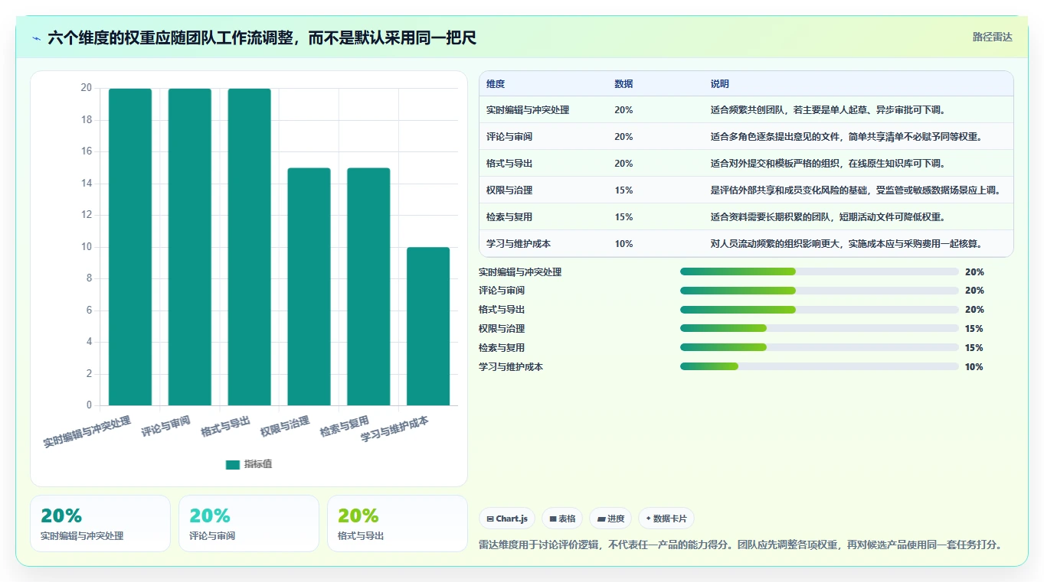Select the 检索与复用 bar in the chart
The image size is (1044, 582).
(x=368, y=287)
